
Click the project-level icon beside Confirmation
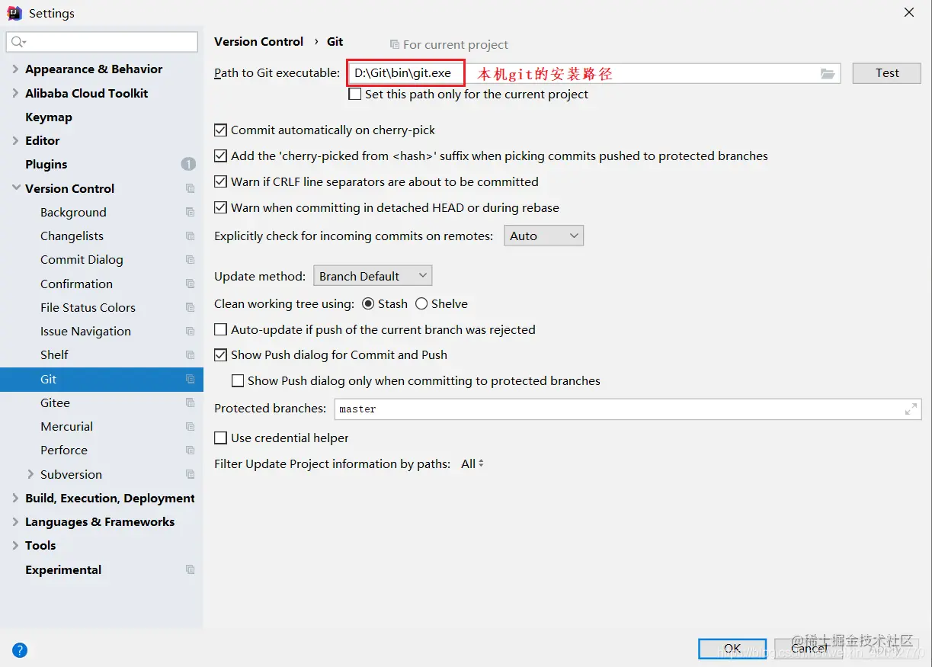[x=190, y=284]
